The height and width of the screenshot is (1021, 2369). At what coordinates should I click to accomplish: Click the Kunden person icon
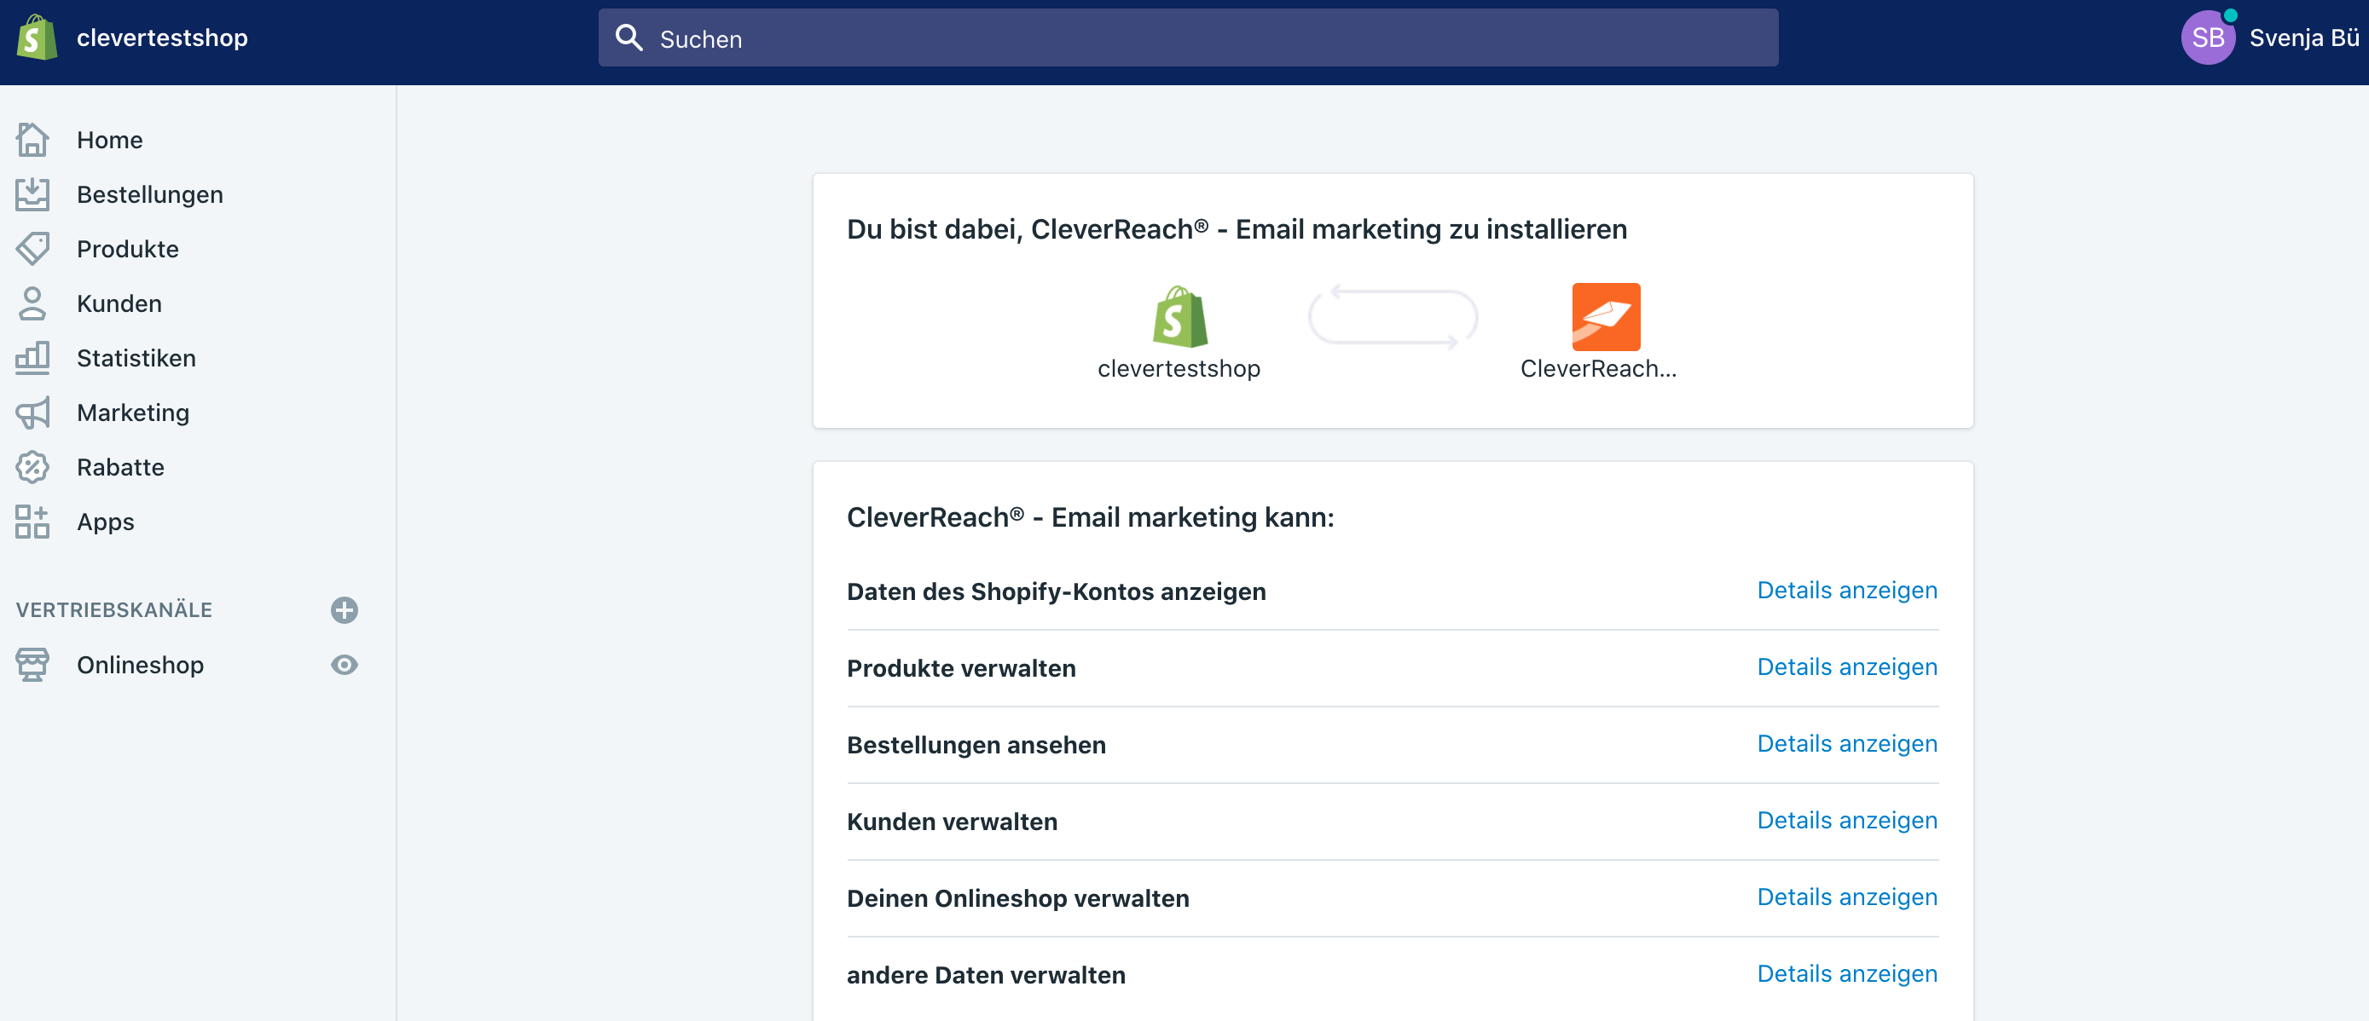point(32,303)
